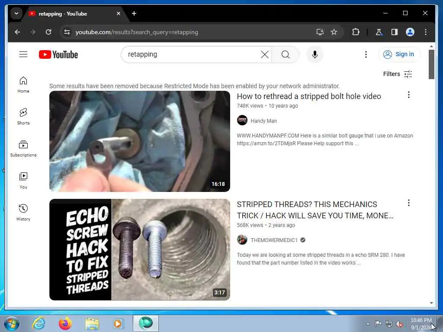
Task: Click the page vertical scrollbar thumb
Action: click(431, 64)
